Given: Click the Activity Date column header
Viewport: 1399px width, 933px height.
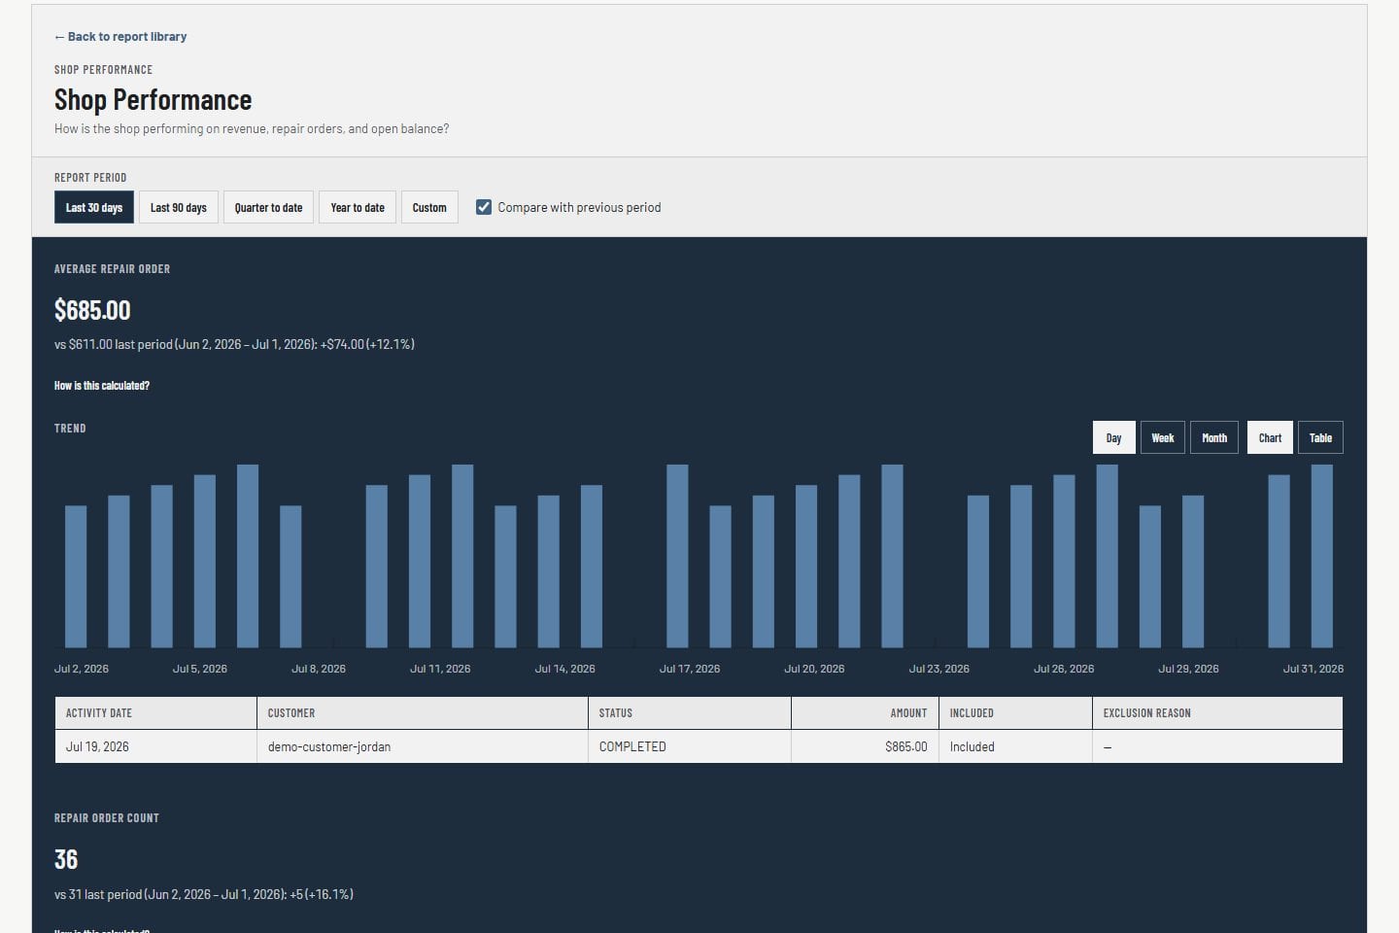Looking at the screenshot, I should (x=155, y=713).
